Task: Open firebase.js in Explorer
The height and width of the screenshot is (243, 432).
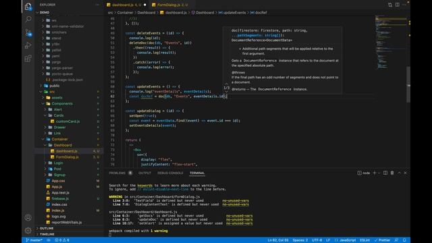Action: [x=60, y=198]
